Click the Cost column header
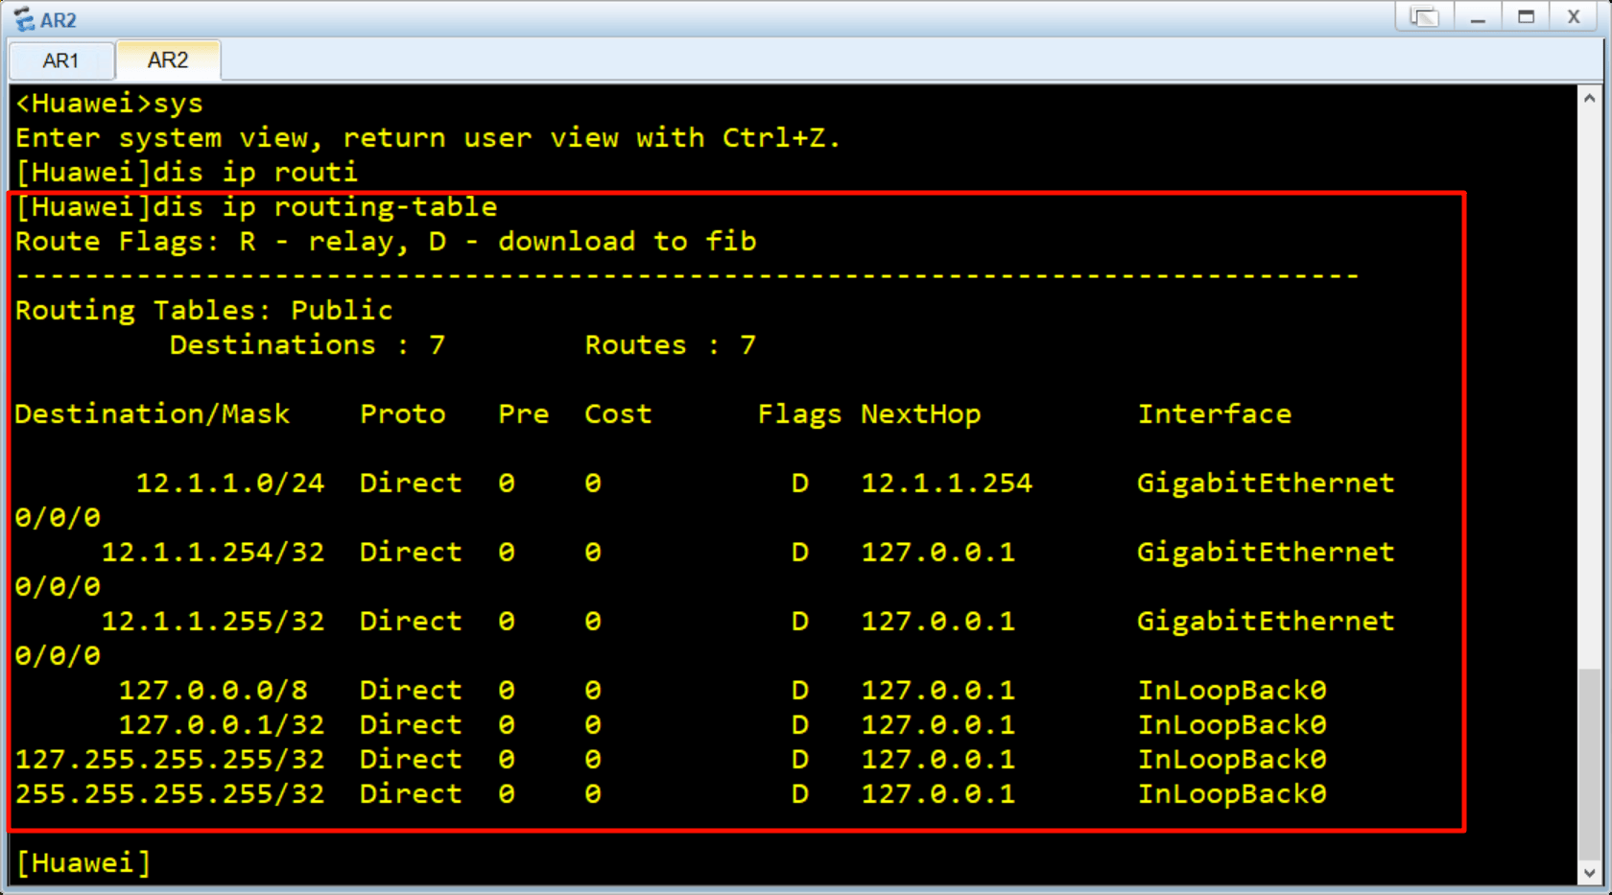 618,414
